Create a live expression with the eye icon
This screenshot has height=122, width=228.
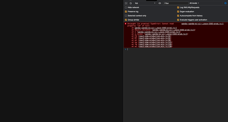pos(160,3)
